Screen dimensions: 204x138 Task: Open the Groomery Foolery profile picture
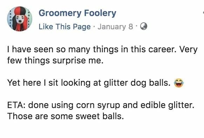[x=20, y=19]
